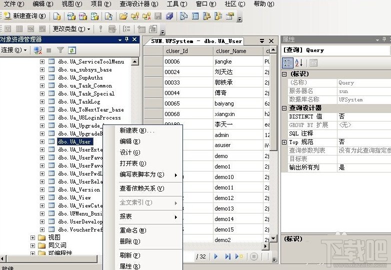This screenshot has height=270, width=391.
Task: Click the 新建查询 (New Query) button
Action: pyautogui.click(x=24, y=16)
